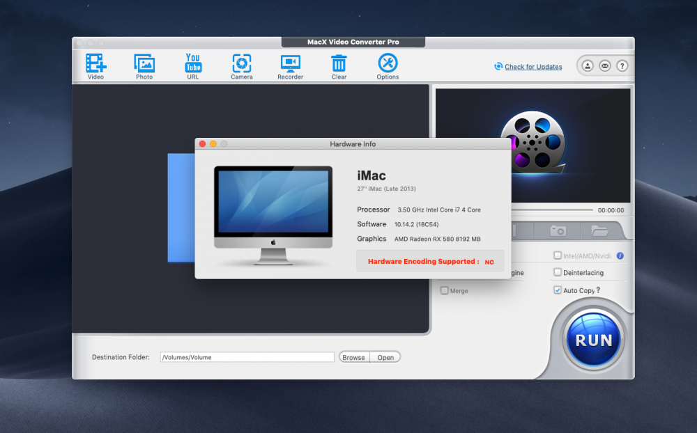Start conversion with RUN button

(593, 340)
